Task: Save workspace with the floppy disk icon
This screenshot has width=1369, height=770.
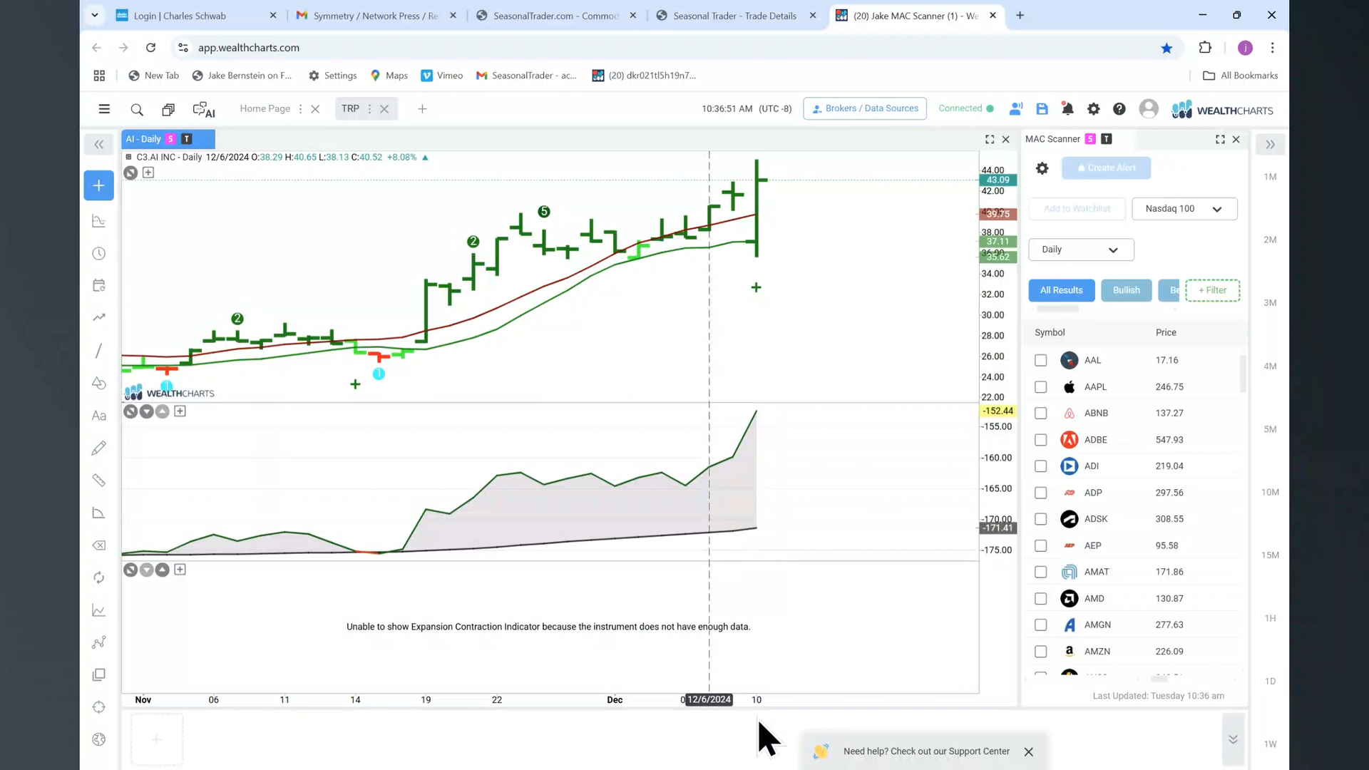Action: (1042, 109)
